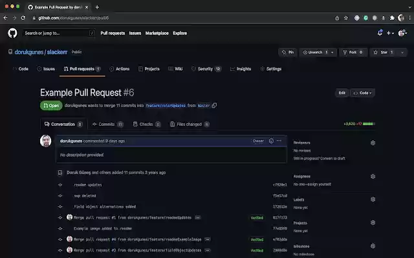Switch to the Insights repository tab
This screenshot has width=414, height=258.
click(x=241, y=69)
